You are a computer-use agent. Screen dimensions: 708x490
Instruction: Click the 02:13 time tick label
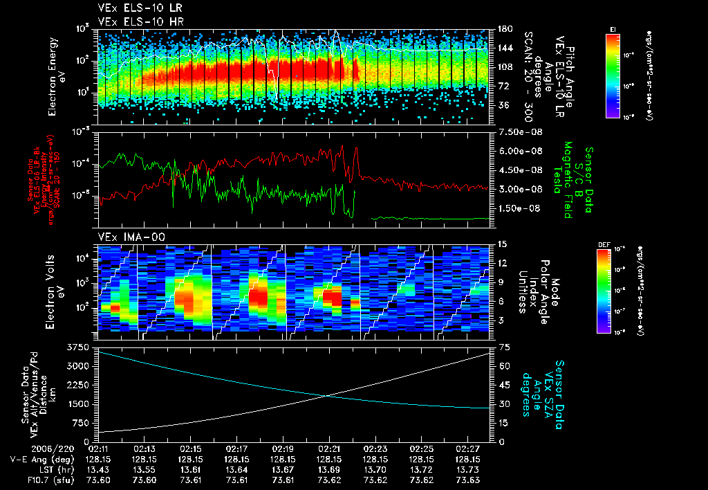(x=144, y=449)
